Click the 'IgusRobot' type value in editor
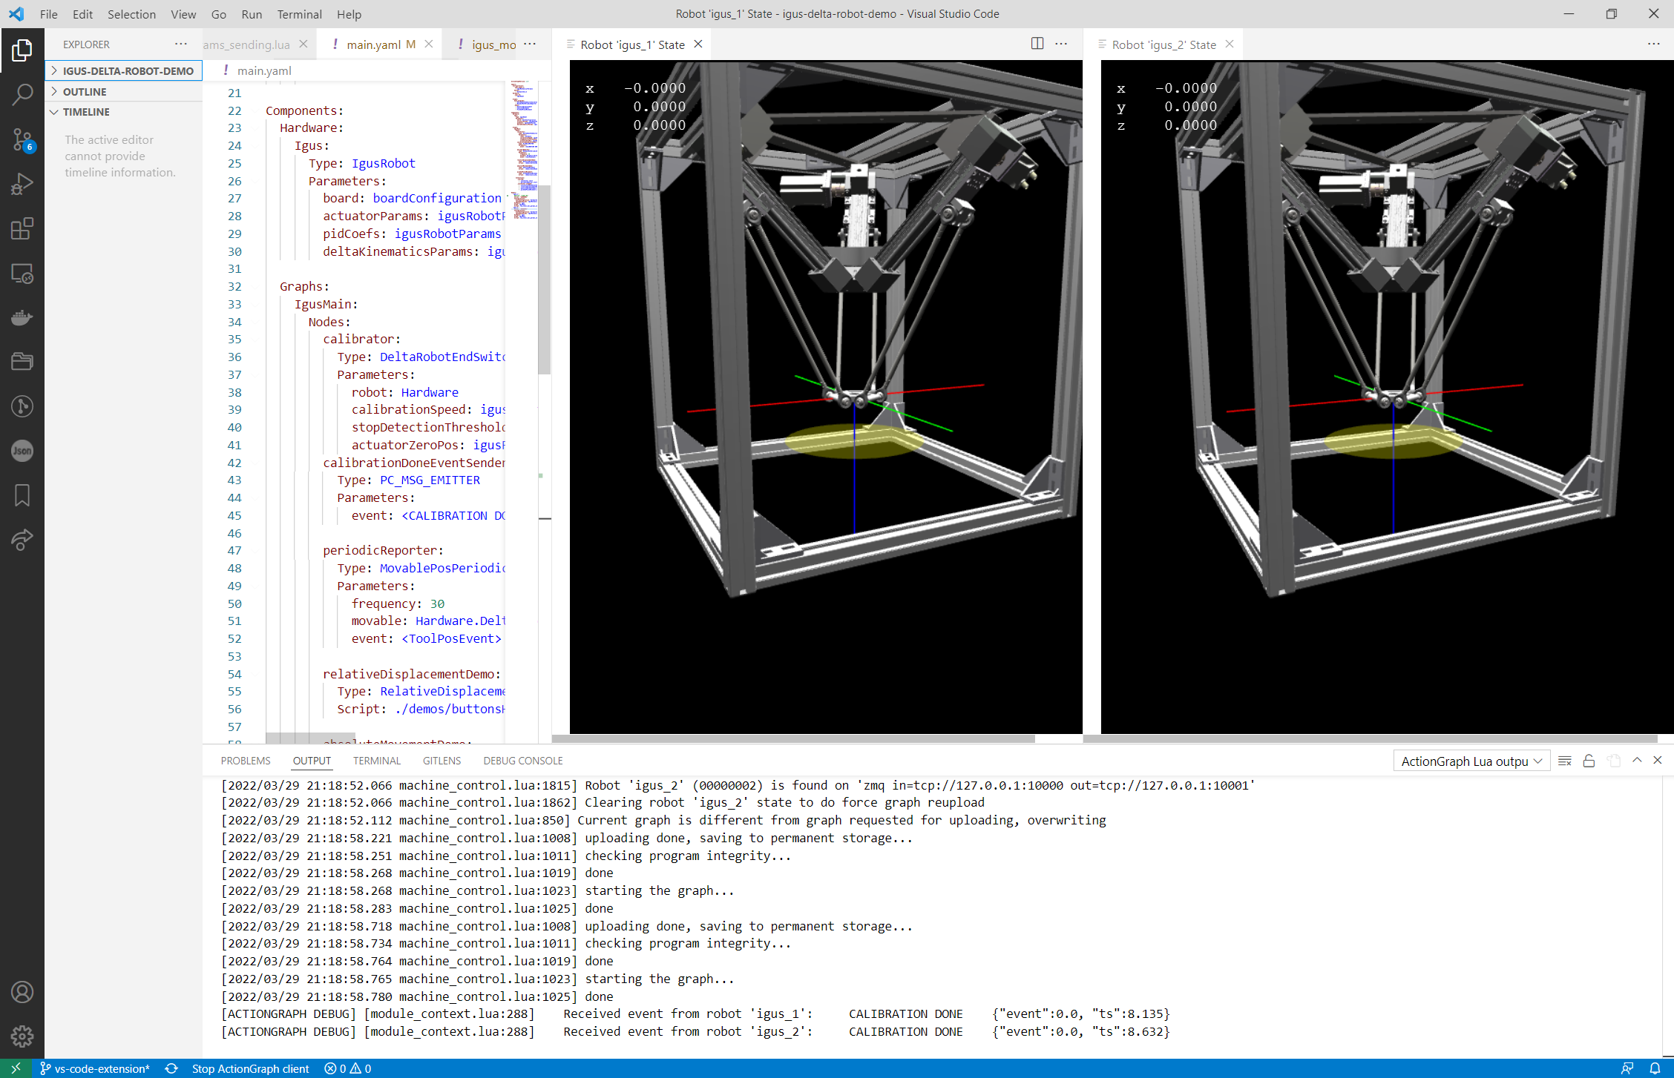The width and height of the screenshot is (1674, 1078). (x=383, y=163)
